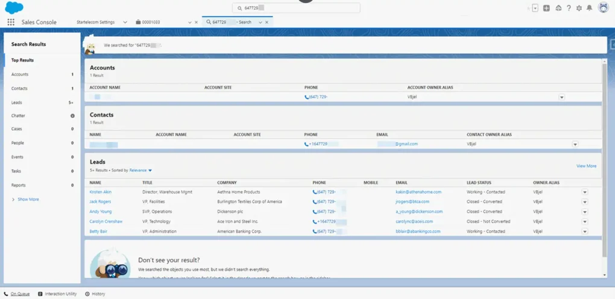Dial the account's (647) 729 phone number

tap(316, 97)
